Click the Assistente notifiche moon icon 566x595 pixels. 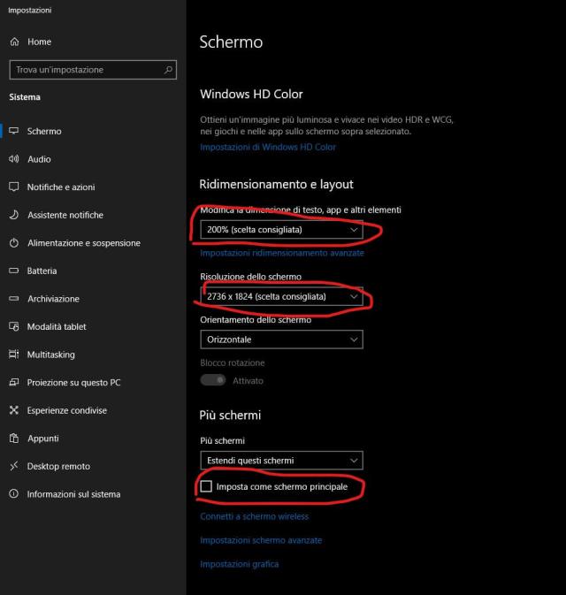[13, 215]
